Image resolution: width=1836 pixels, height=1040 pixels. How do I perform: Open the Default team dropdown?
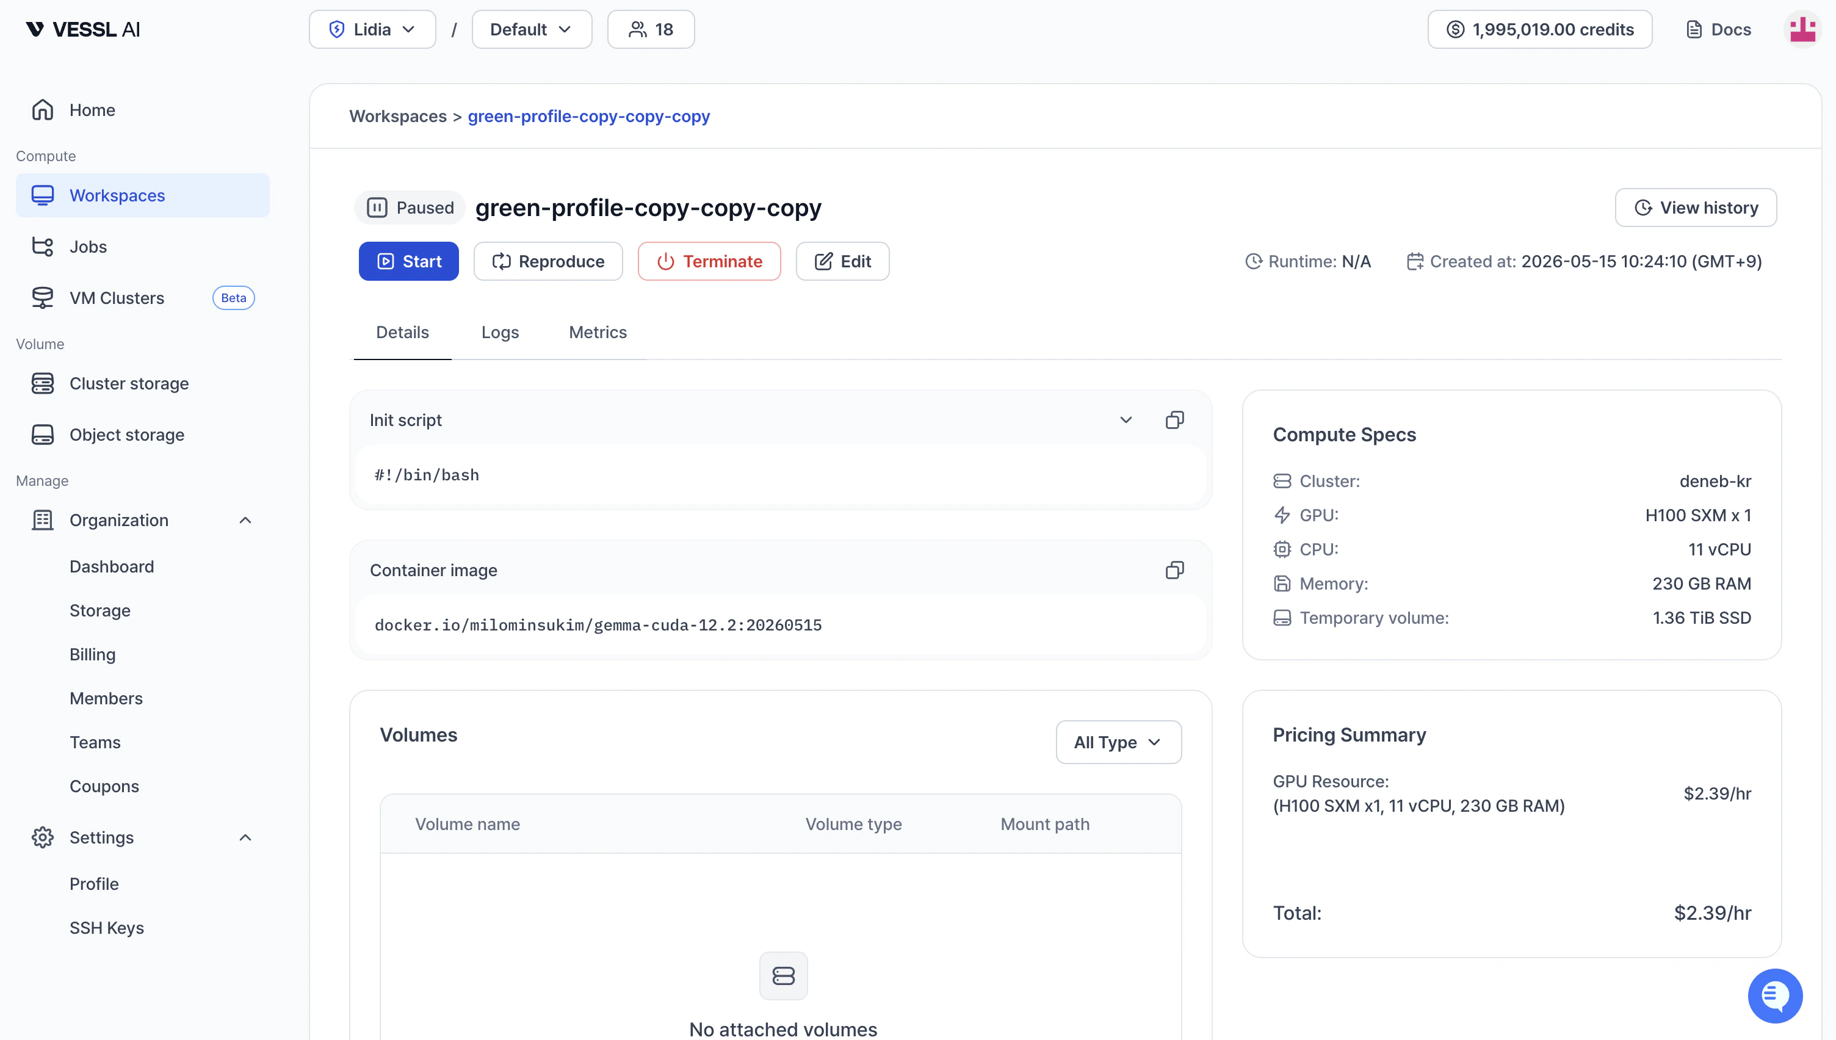(531, 29)
